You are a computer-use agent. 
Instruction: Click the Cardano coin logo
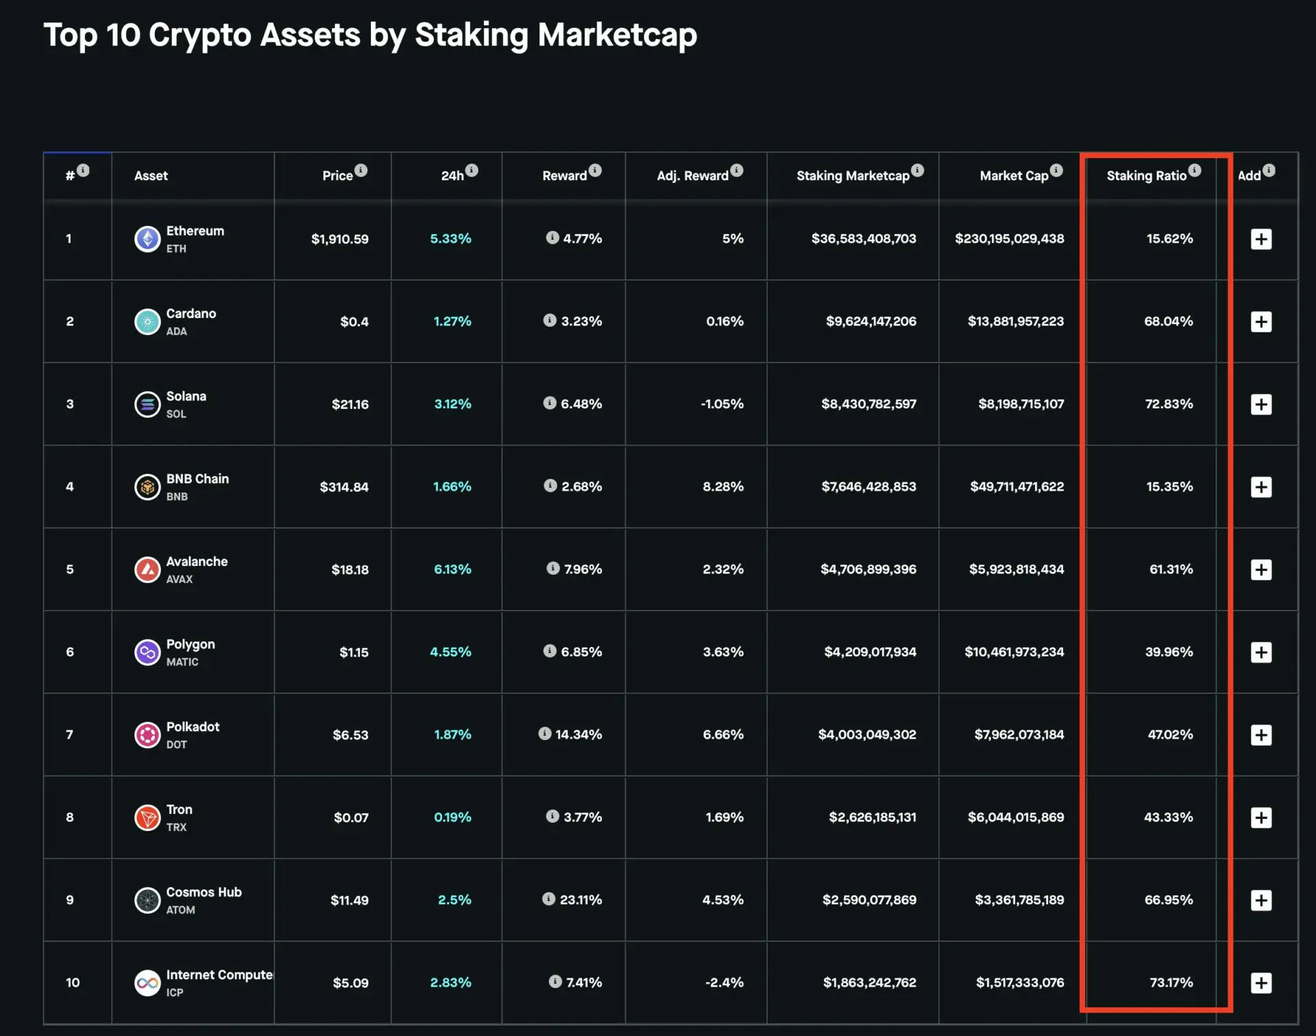pos(147,322)
